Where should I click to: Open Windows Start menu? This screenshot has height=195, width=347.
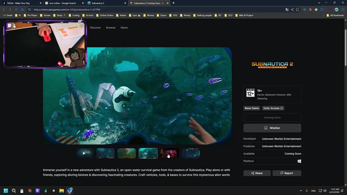pyautogui.click(x=6, y=191)
